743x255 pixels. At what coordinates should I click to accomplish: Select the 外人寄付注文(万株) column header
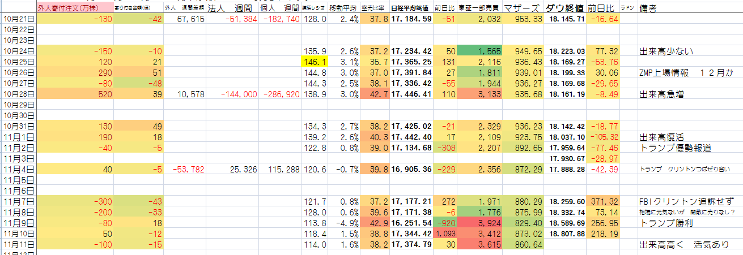point(67,8)
